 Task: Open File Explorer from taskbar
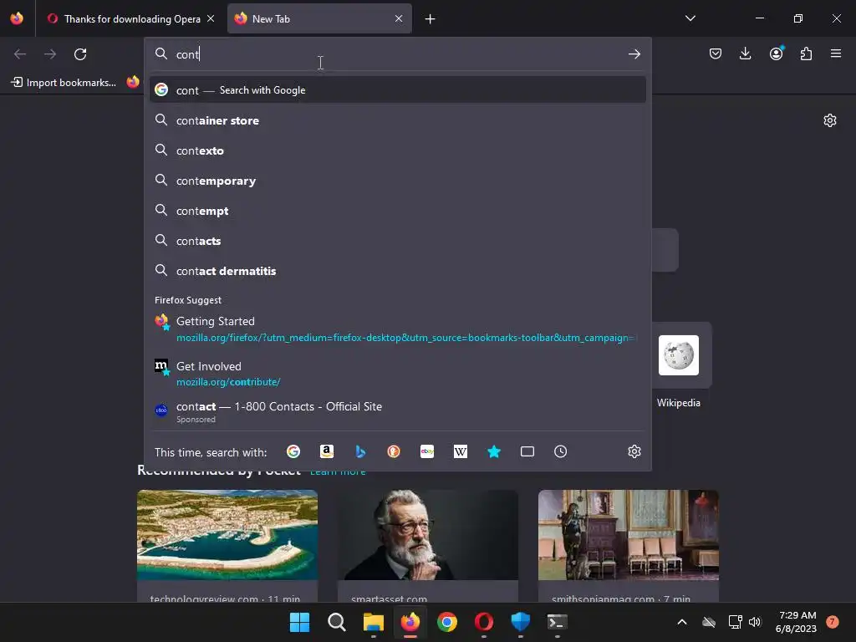coord(374,622)
